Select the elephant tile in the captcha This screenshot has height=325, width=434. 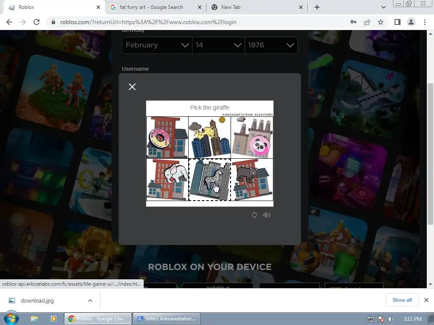[167, 179]
